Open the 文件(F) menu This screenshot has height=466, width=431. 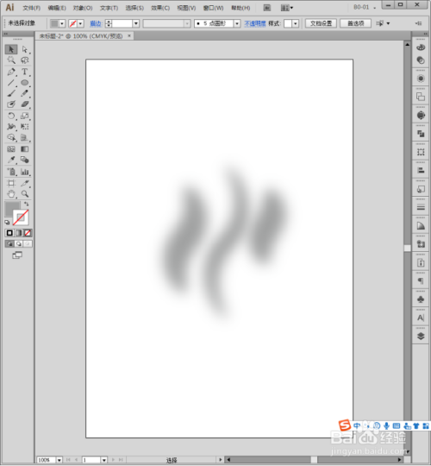pyautogui.click(x=32, y=8)
